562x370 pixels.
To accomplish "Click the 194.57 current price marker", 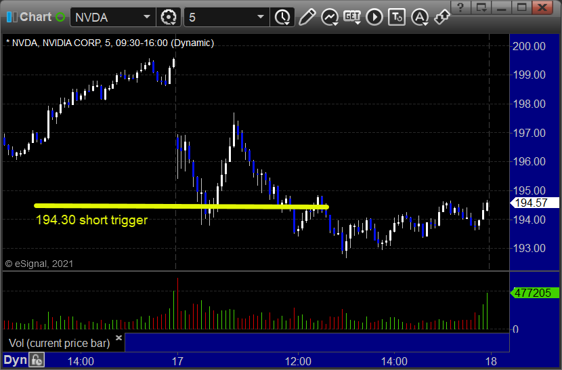I will pos(534,203).
